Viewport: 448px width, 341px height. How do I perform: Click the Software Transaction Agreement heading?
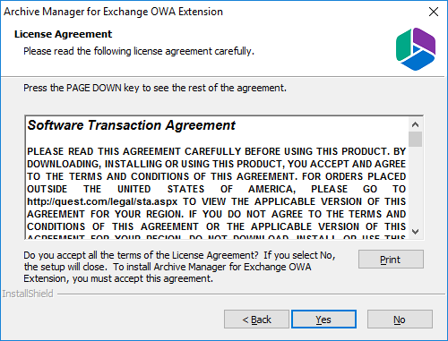(x=132, y=125)
